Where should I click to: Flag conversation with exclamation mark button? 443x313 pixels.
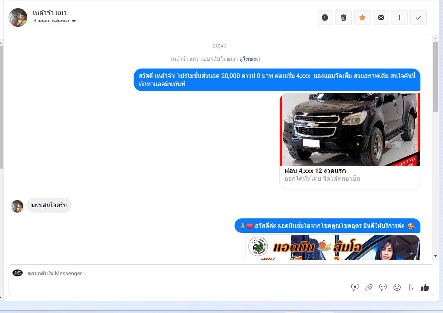[x=399, y=18]
